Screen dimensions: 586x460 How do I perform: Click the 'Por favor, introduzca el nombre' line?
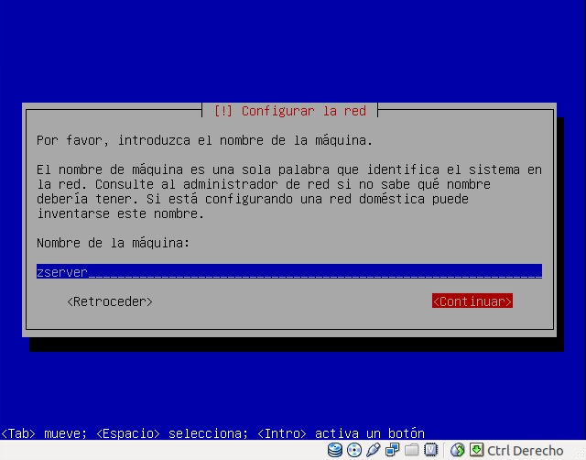point(204,140)
